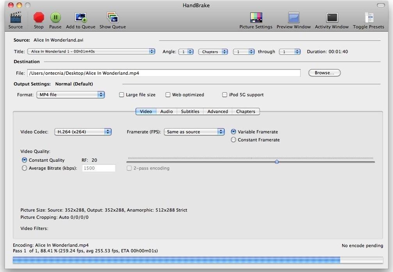Click the destination File path field

point(164,73)
